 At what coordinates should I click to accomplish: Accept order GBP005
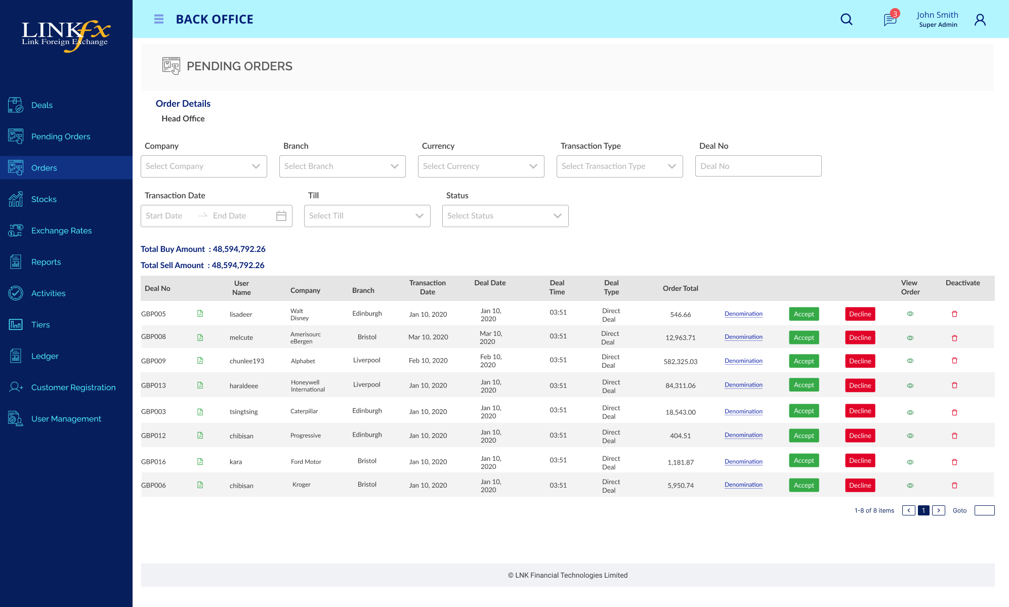point(804,314)
